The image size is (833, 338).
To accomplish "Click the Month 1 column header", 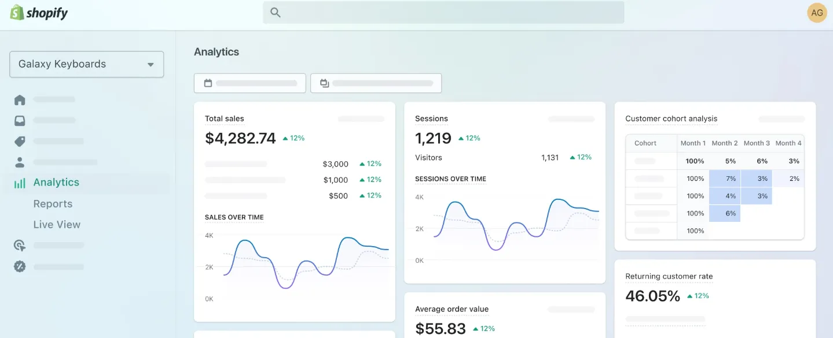I will point(693,143).
